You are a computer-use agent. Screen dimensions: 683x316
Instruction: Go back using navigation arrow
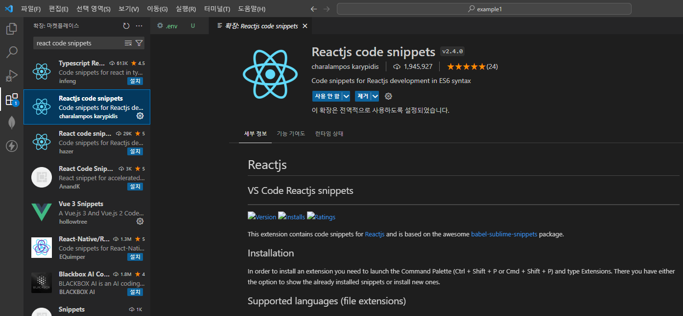(x=314, y=9)
